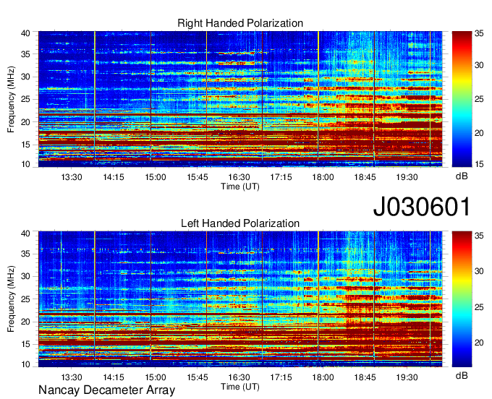Click the 35 dB label on Right Handed color bar

[x=479, y=33]
